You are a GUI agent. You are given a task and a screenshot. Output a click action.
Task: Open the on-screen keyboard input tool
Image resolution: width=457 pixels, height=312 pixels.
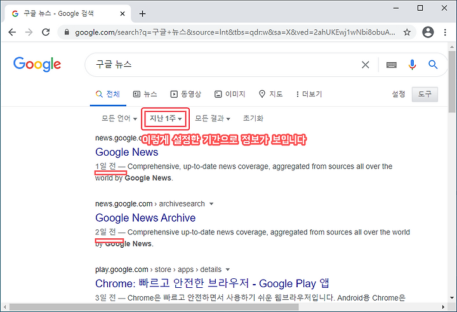click(x=391, y=65)
